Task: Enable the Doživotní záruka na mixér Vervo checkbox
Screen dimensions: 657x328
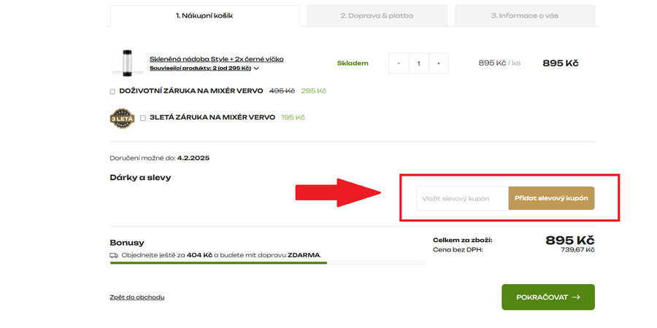Action: click(x=112, y=92)
